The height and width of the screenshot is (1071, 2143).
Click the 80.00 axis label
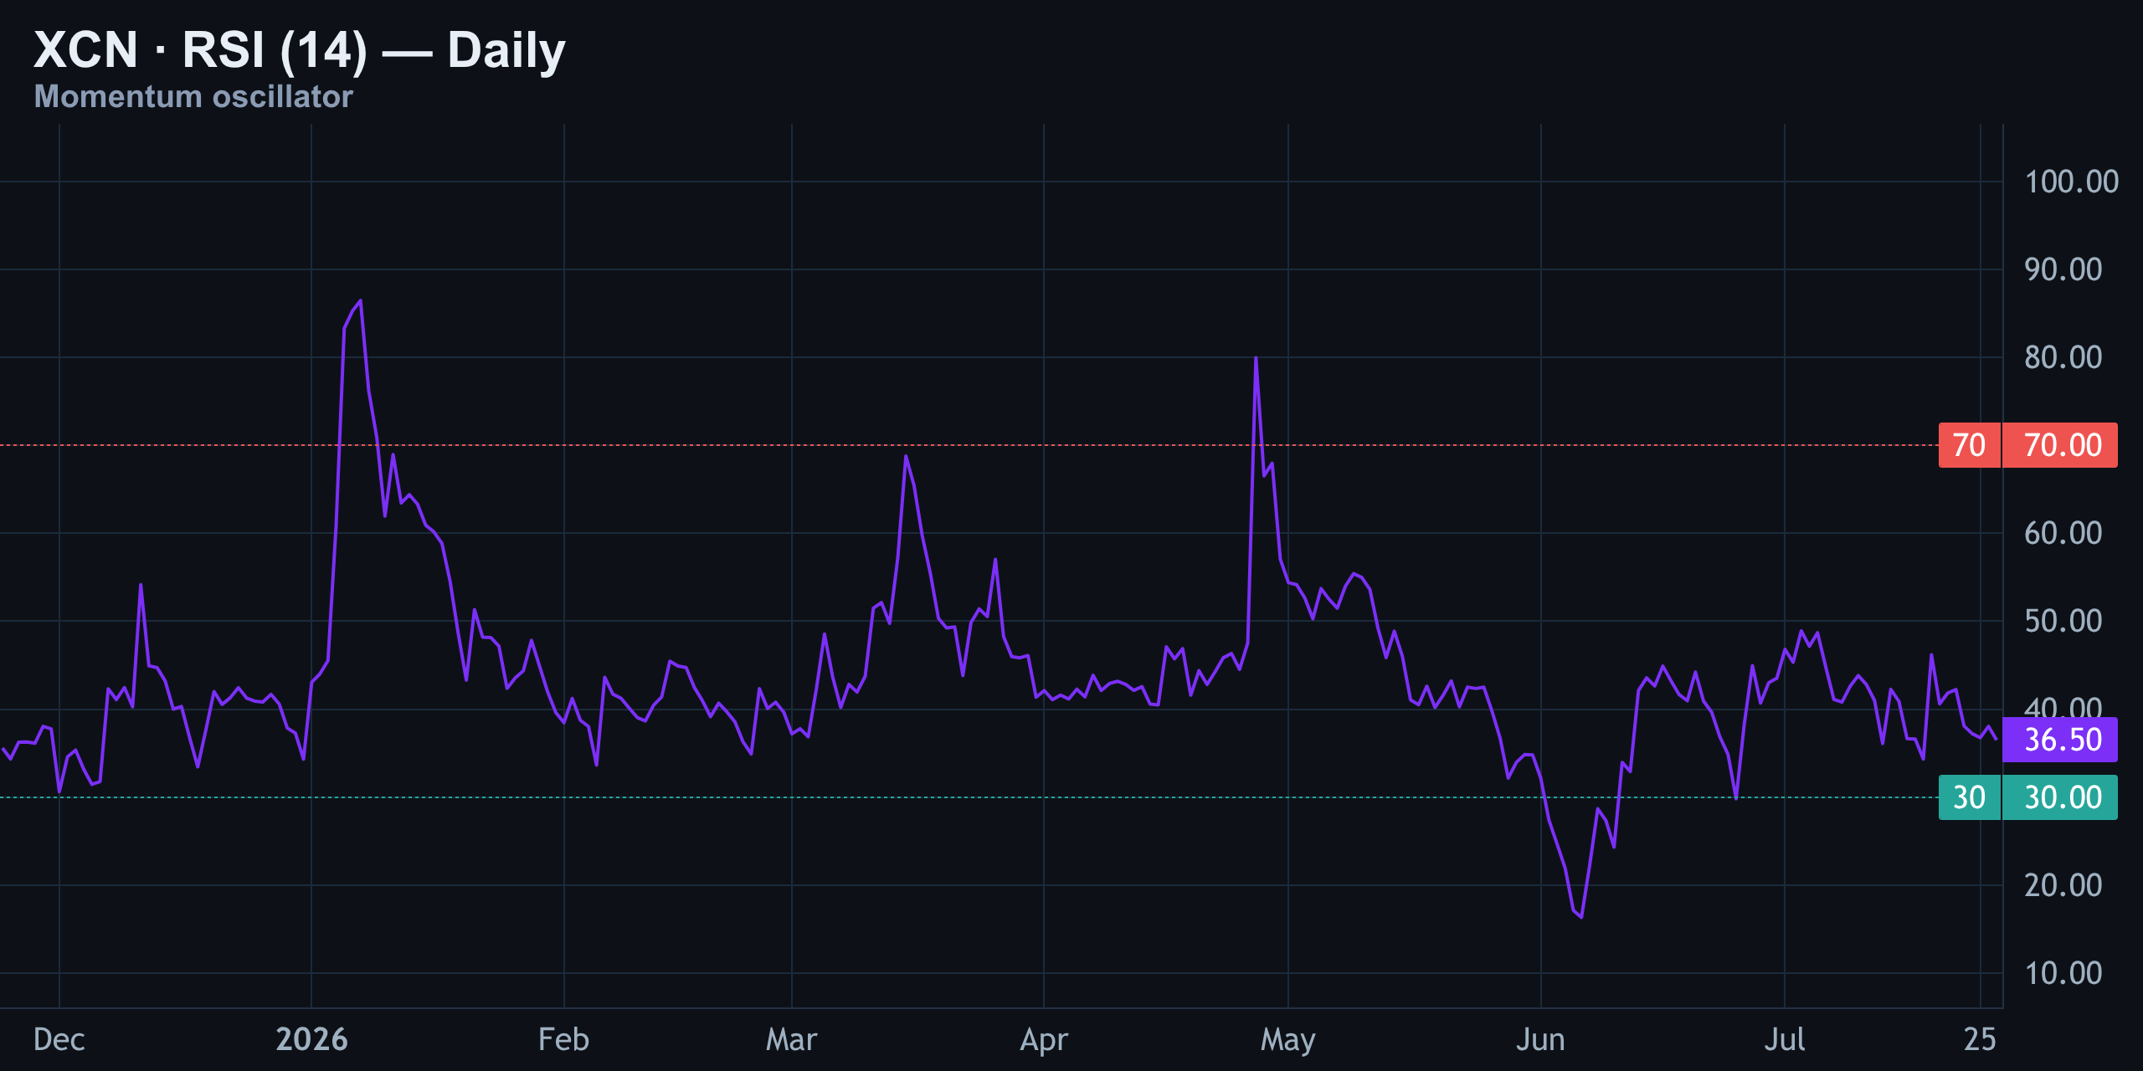(x=2063, y=357)
